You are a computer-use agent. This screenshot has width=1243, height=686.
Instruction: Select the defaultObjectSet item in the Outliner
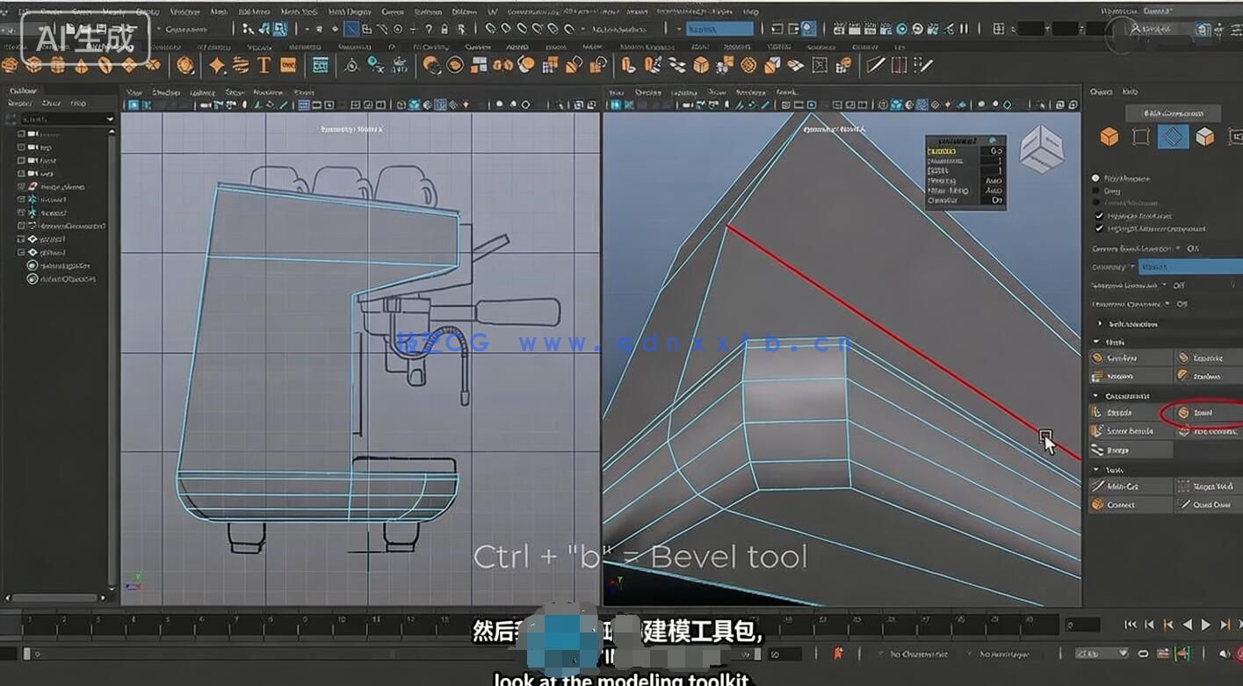65,279
